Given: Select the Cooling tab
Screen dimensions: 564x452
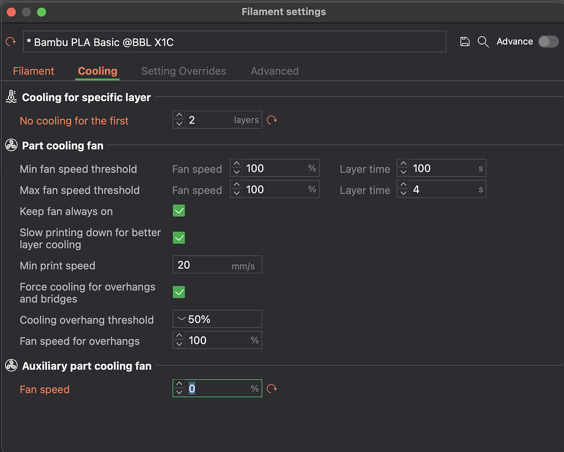Looking at the screenshot, I should [x=98, y=71].
